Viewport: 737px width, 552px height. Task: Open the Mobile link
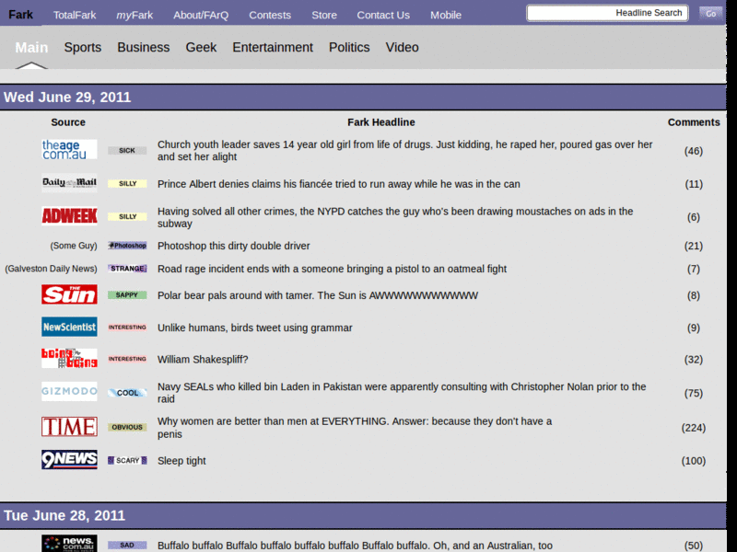(x=446, y=15)
